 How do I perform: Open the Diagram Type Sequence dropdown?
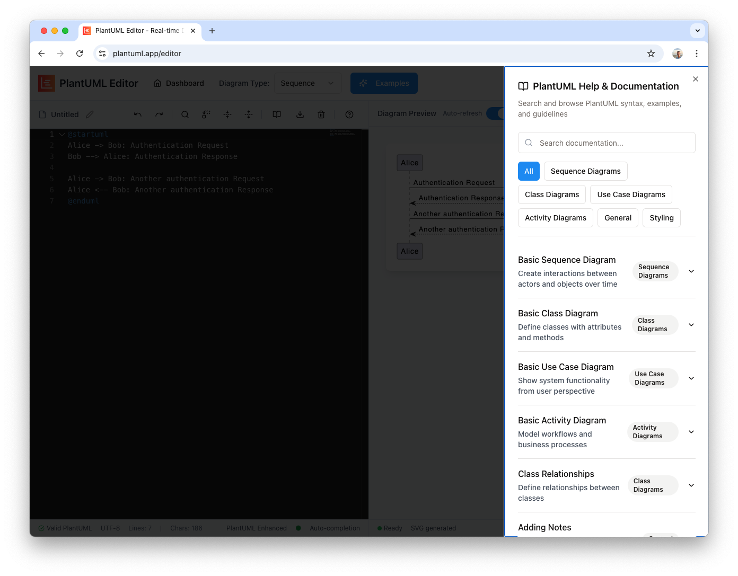click(308, 83)
